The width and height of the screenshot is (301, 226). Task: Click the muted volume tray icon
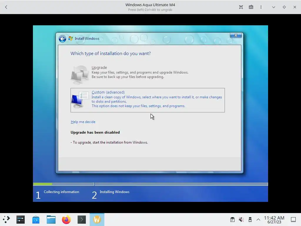[x=241, y=220]
